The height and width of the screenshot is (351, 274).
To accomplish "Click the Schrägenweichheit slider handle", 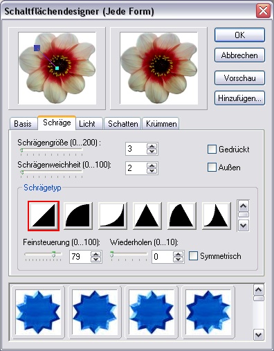I will pyautogui.click(x=22, y=172).
